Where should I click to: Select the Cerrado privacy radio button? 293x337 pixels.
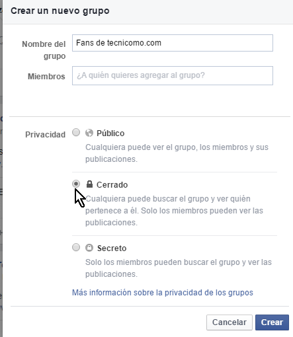76,184
